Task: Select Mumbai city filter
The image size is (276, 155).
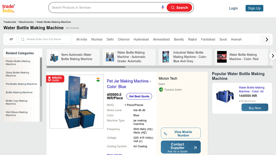Action: click(97, 39)
